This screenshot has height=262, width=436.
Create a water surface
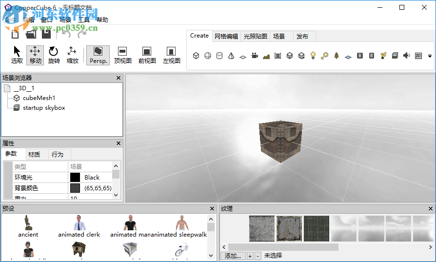point(348,57)
